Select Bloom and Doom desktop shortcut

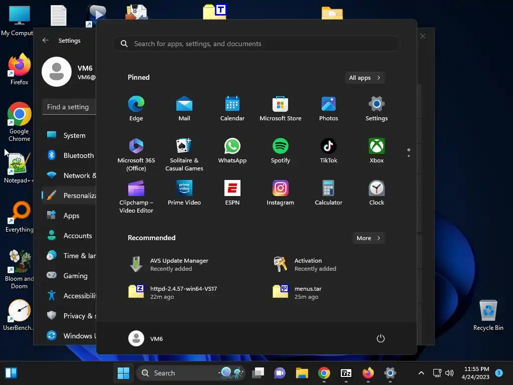(x=20, y=269)
